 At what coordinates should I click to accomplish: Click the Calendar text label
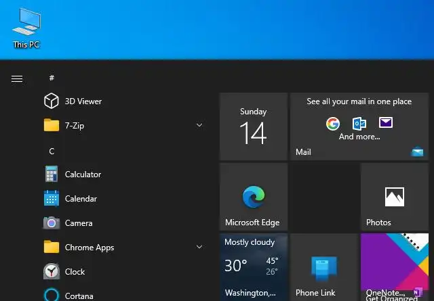click(81, 199)
